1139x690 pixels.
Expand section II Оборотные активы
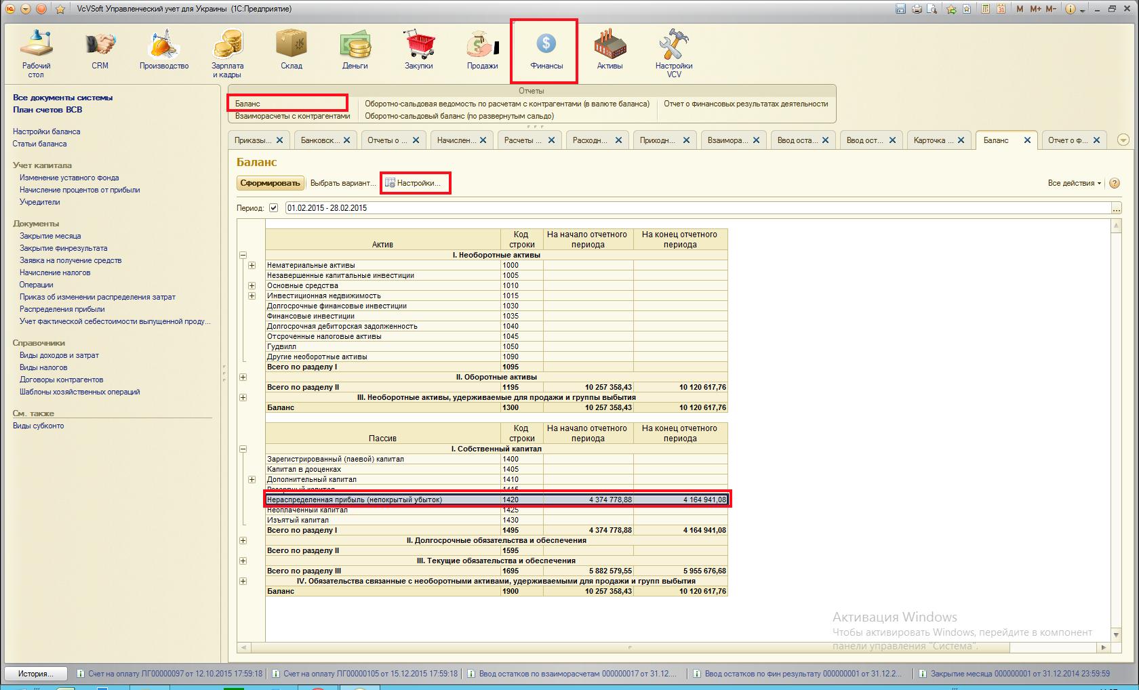[x=243, y=378]
